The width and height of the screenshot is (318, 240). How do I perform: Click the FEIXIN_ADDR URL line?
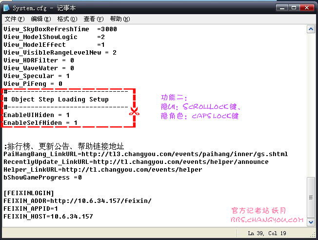click(77, 201)
